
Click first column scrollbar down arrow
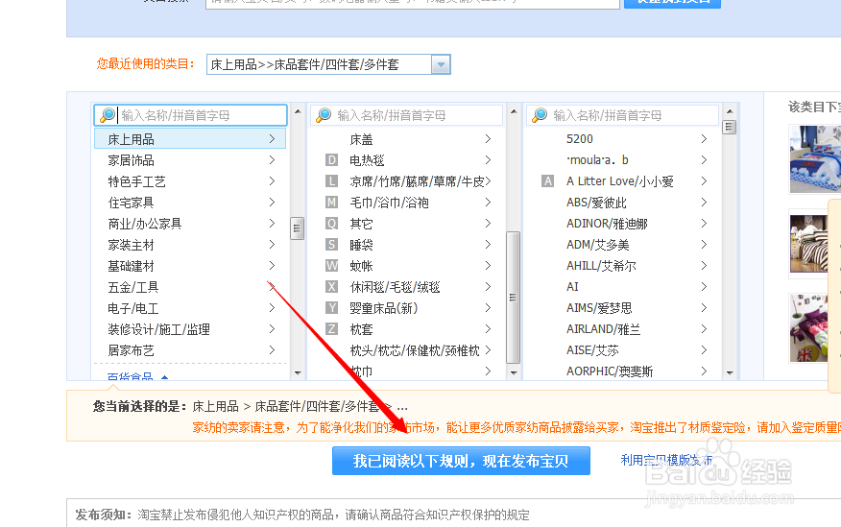coord(298,372)
